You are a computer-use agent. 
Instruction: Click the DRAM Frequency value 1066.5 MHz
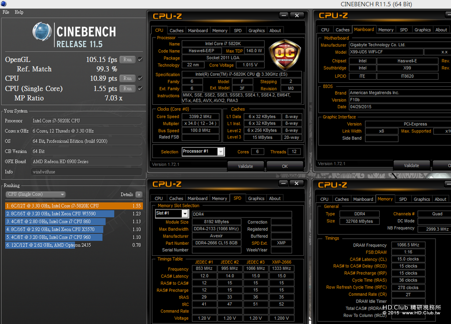pyautogui.click(x=408, y=245)
